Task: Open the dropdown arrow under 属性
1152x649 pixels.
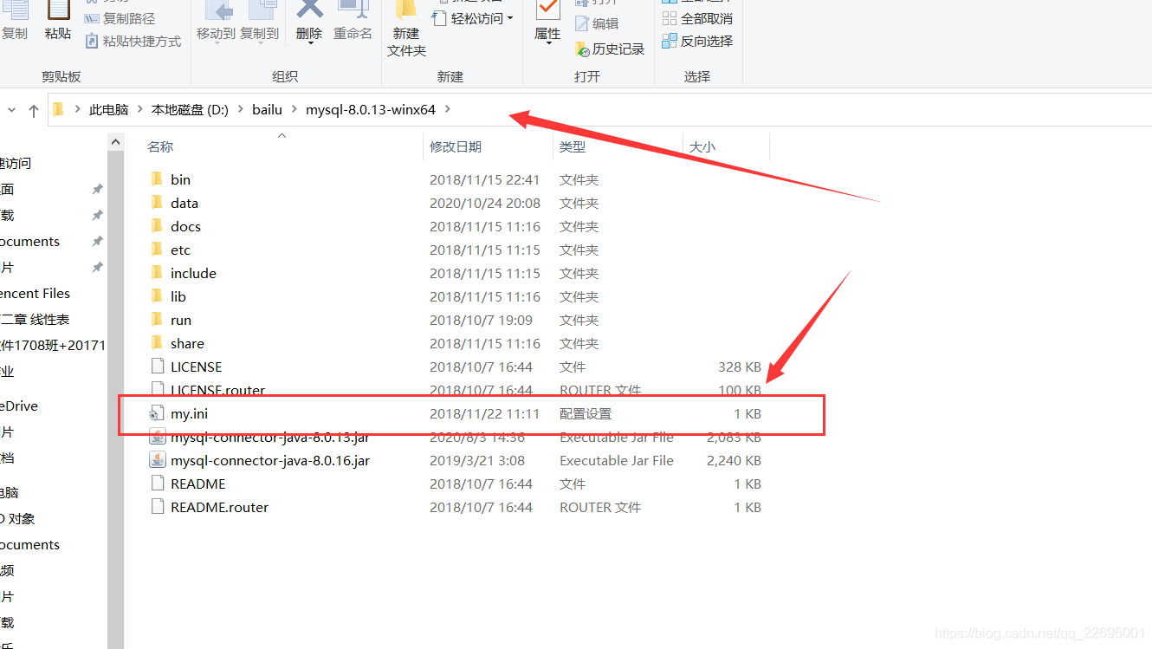Action: click(547, 42)
